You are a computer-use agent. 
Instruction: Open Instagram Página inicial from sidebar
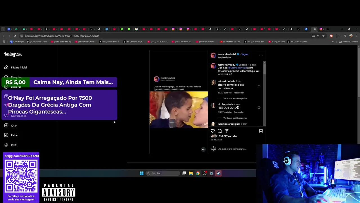tap(15, 67)
